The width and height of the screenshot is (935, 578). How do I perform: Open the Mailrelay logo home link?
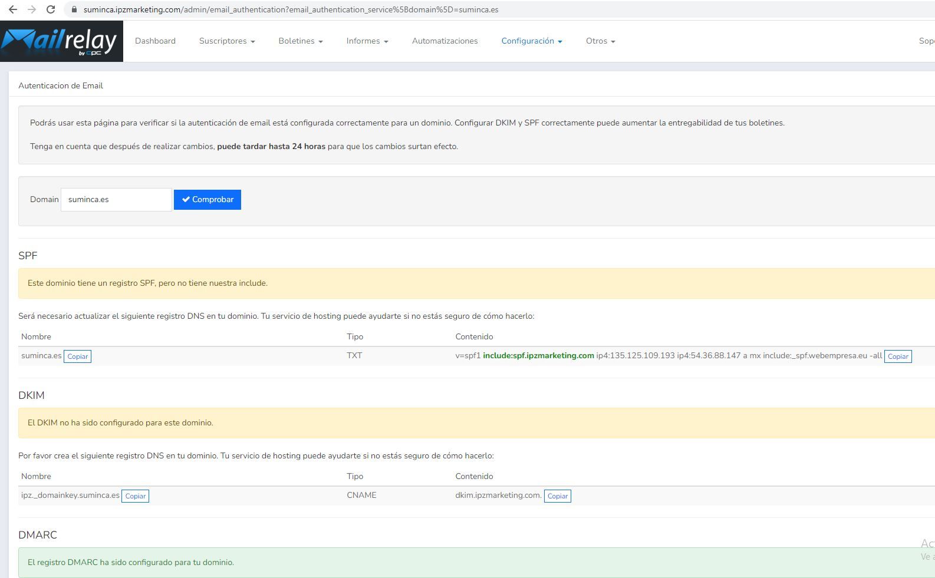61,41
